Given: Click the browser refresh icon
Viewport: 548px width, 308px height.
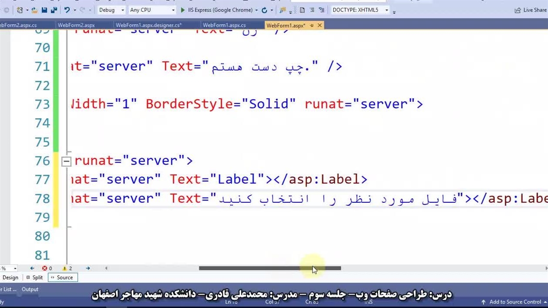Looking at the screenshot, I should point(264,10).
